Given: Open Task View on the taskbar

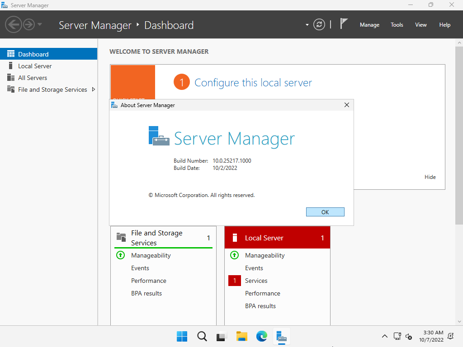Looking at the screenshot, I should click(222, 336).
